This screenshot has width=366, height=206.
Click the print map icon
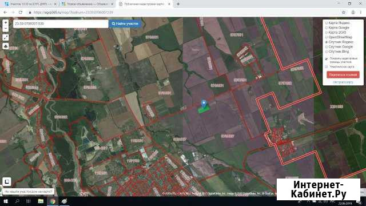[6, 46]
